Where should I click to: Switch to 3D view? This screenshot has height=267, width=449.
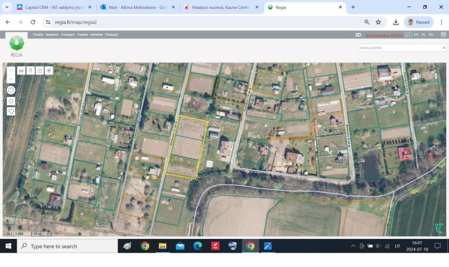tap(358, 35)
